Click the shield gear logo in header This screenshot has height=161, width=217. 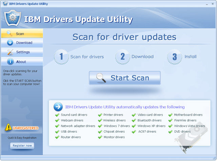pos(13,19)
